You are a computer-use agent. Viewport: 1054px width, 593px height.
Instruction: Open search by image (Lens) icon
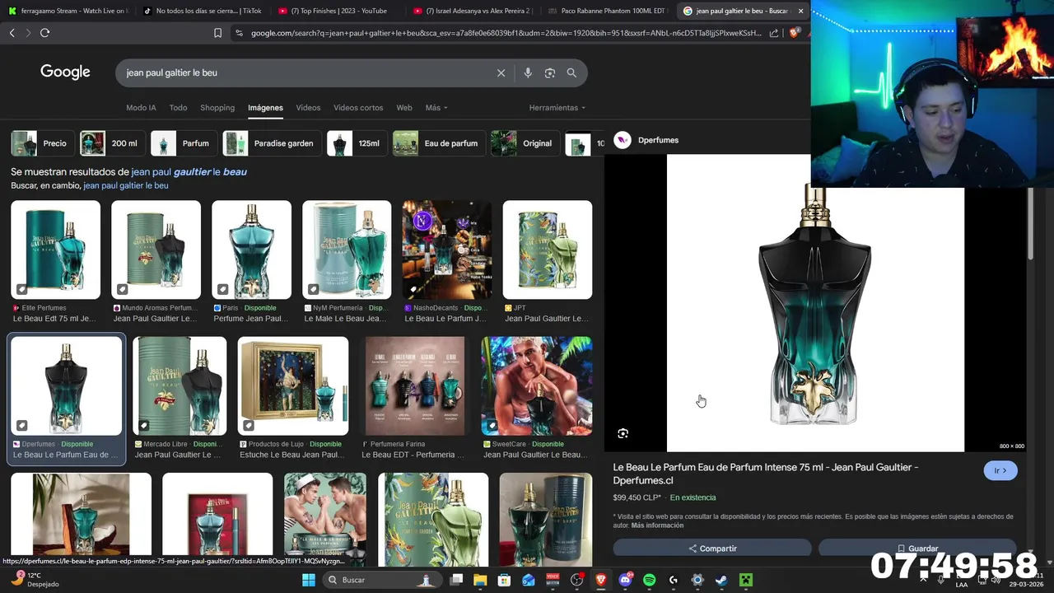(550, 72)
